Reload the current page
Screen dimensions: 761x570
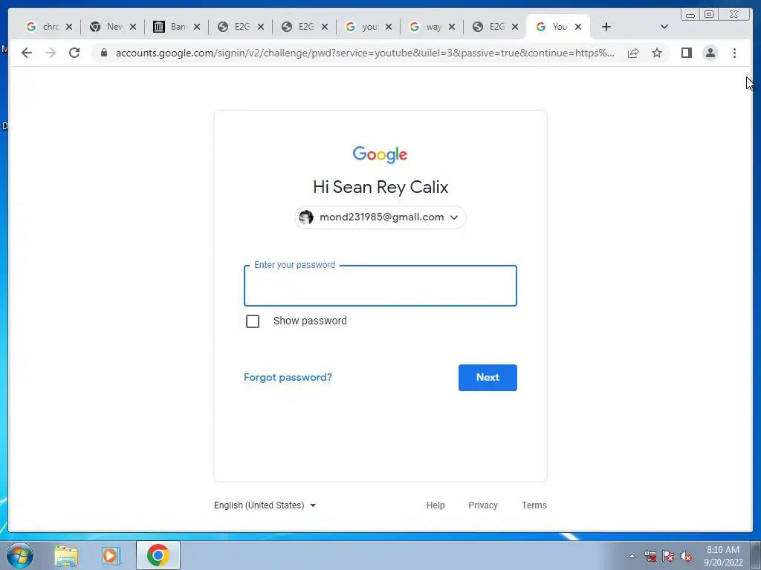pos(74,53)
